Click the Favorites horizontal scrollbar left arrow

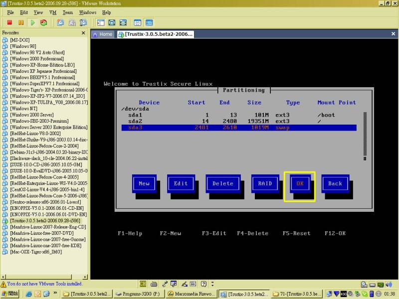click(3, 277)
